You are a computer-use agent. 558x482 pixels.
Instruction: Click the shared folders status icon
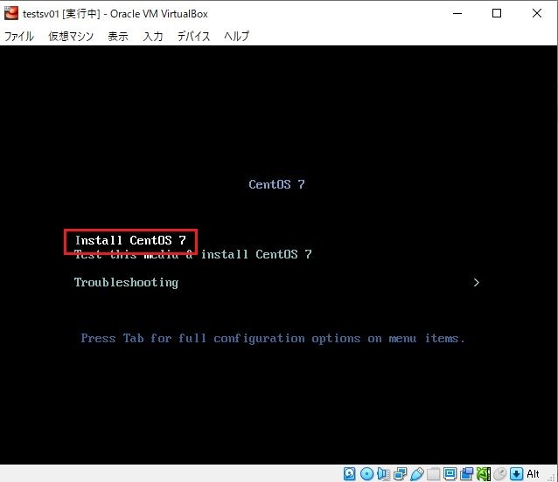click(434, 473)
